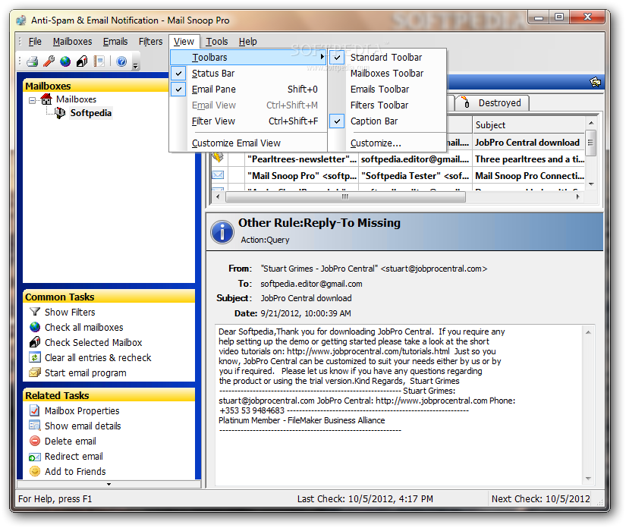The height and width of the screenshot is (528, 626).
Task: Click the Add to Friends smiley icon
Action: (x=35, y=471)
